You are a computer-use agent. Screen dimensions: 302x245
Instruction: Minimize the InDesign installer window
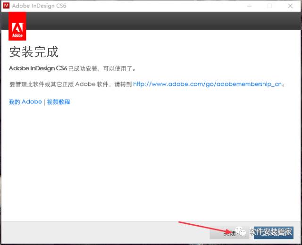pyautogui.click(x=248, y=6)
